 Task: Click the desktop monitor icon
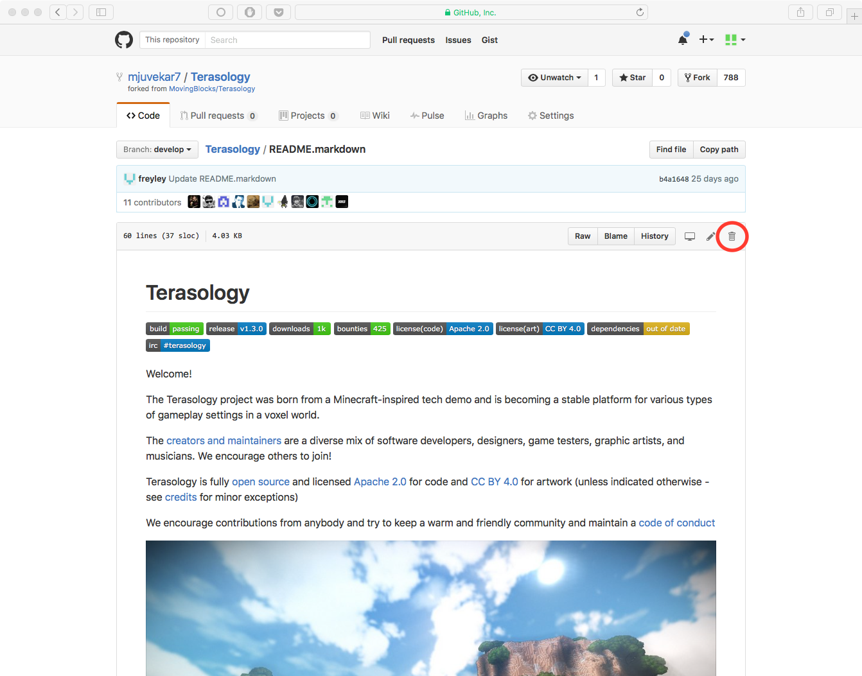[x=690, y=236]
